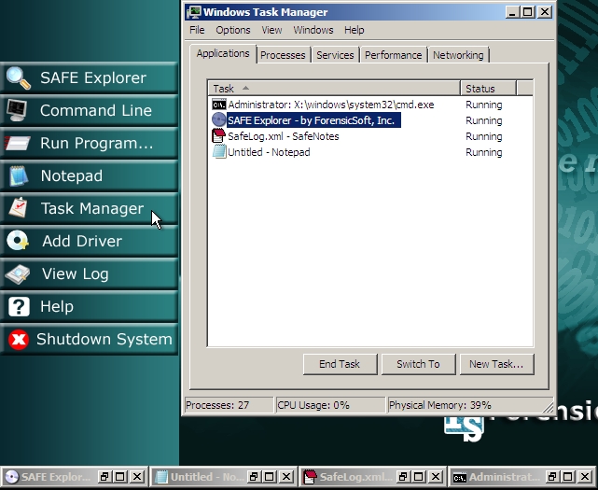Click Administrat... taskbar window title
The image size is (598, 490).
[x=505, y=477]
